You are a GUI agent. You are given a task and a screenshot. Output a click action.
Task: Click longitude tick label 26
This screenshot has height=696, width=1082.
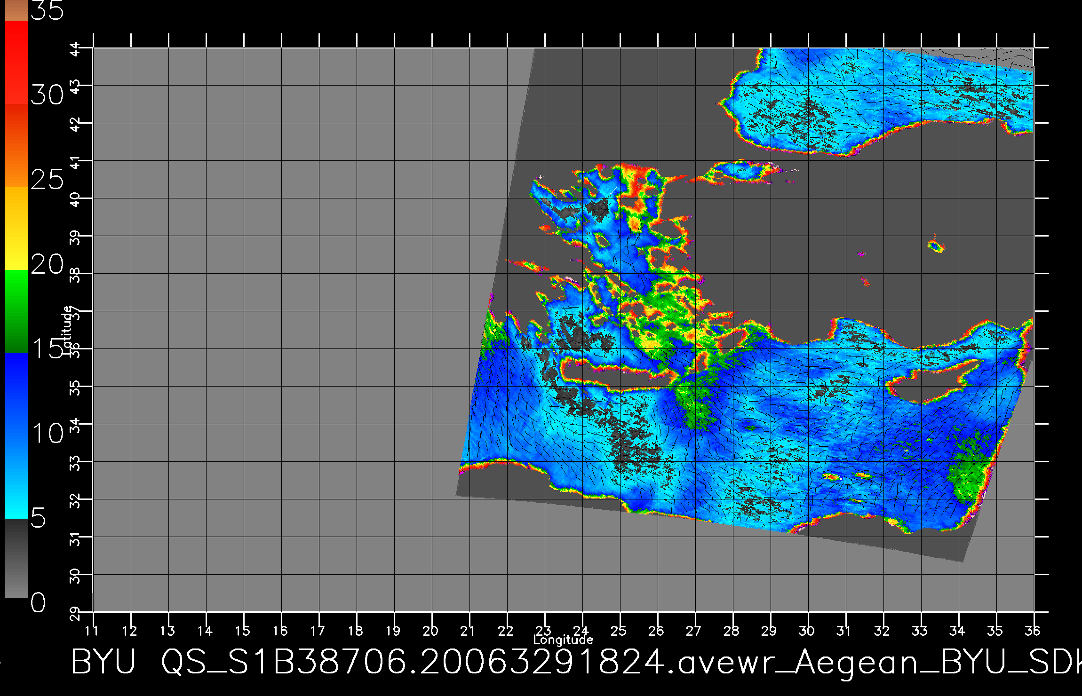656,631
